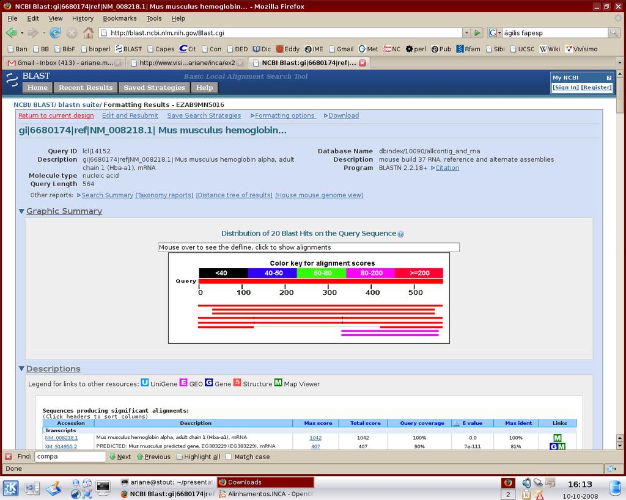626x500 pixels.
Task: Sort by the Max score column header
Action: click(318, 423)
